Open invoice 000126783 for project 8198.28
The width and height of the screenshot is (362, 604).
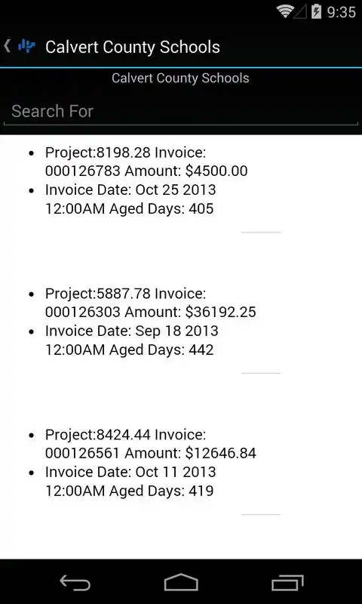146,162
